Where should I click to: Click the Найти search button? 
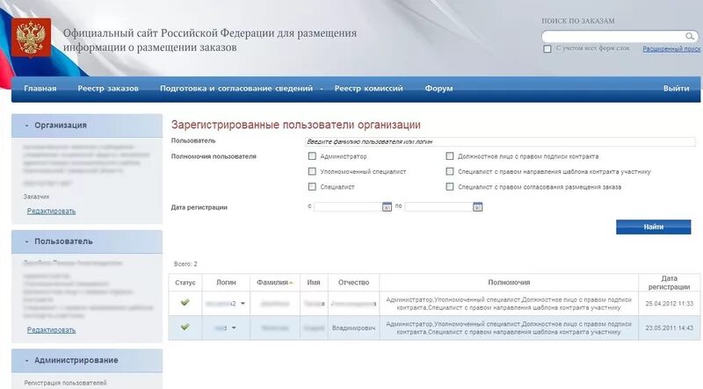click(x=653, y=227)
